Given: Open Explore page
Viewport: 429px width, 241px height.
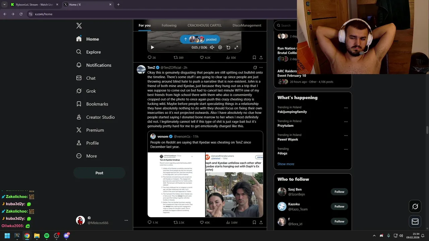Looking at the screenshot, I should [x=88, y=52].
